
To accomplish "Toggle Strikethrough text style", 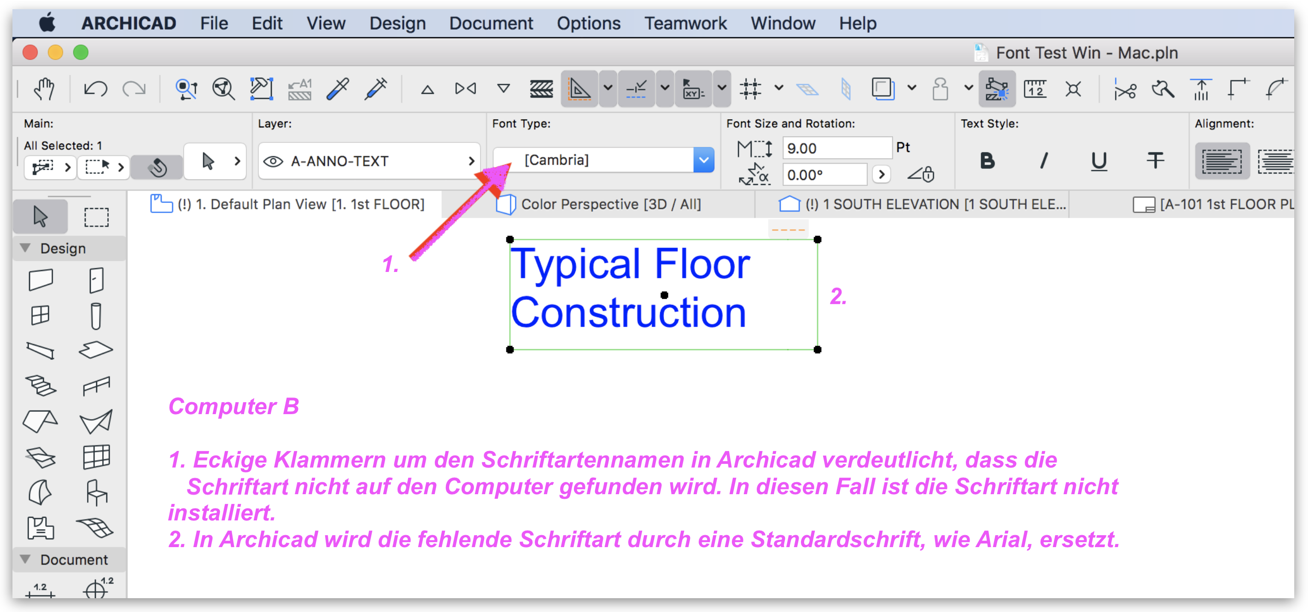I will pyautogui.click(x=1155, y=161).
